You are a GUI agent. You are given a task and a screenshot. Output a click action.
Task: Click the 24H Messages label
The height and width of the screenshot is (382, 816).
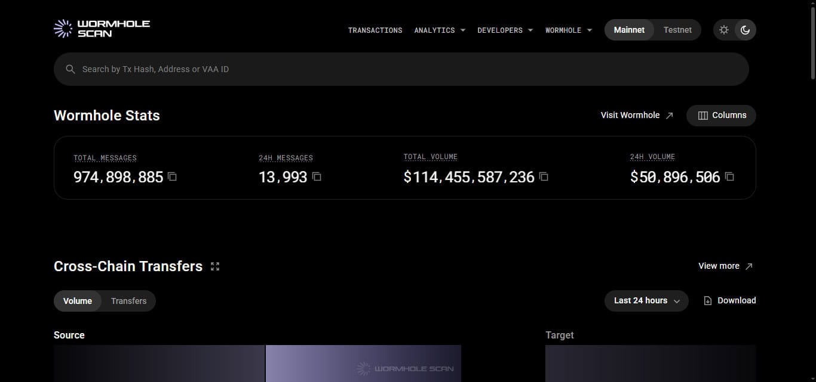tap(286, 158)
